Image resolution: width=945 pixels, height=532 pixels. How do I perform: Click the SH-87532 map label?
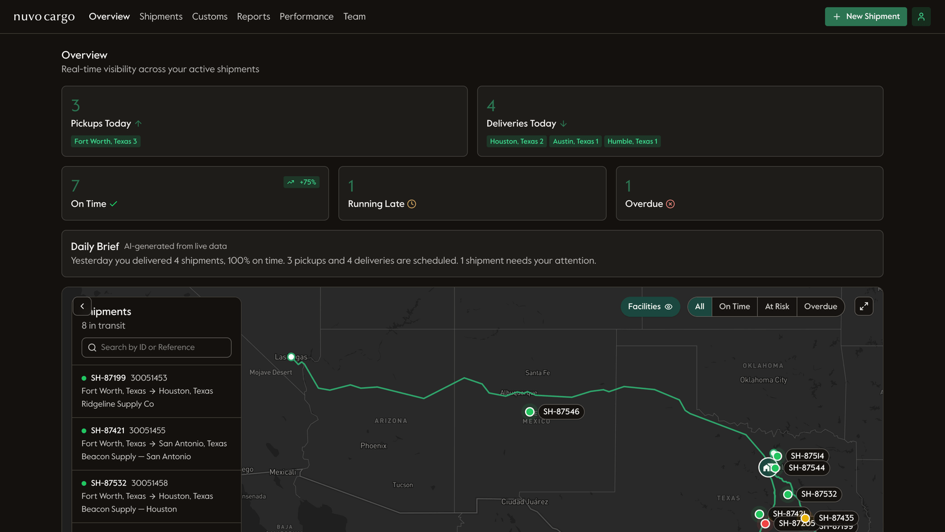819,494
